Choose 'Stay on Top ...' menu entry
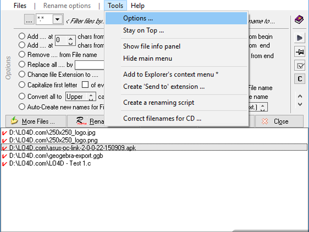This screenshot has height=232, width=309. click(176, 31)
